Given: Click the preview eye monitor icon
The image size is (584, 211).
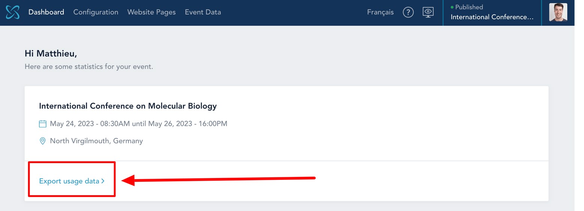Looking at the screenshot, I should tap(428, 12).
